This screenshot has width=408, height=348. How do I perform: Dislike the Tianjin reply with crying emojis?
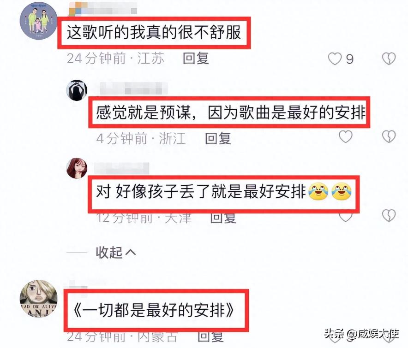click(x=389, y=215)
